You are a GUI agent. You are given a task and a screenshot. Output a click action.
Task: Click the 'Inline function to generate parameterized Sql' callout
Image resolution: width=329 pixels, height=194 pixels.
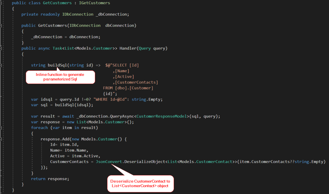[60, 77]
